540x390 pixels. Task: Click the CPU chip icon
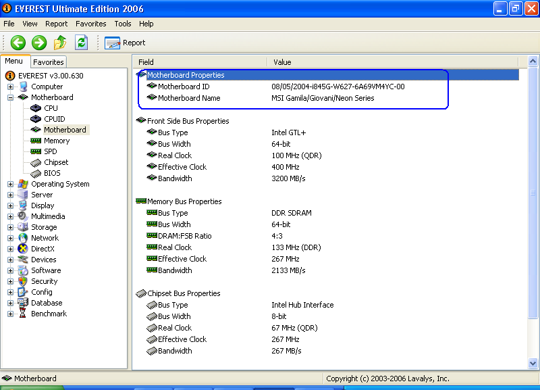pyautogui.click(x=36, y=108)
